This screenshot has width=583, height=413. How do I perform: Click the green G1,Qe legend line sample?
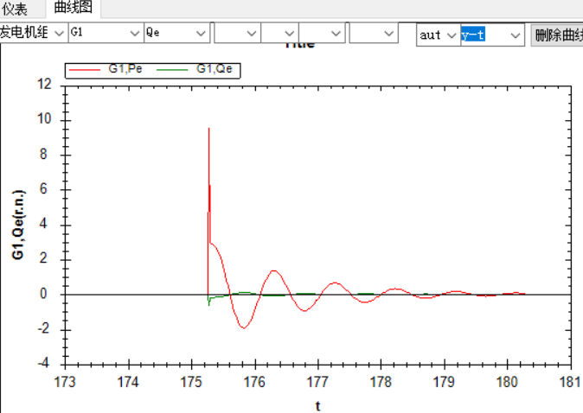pyautogui.click(x=172, y=70)
